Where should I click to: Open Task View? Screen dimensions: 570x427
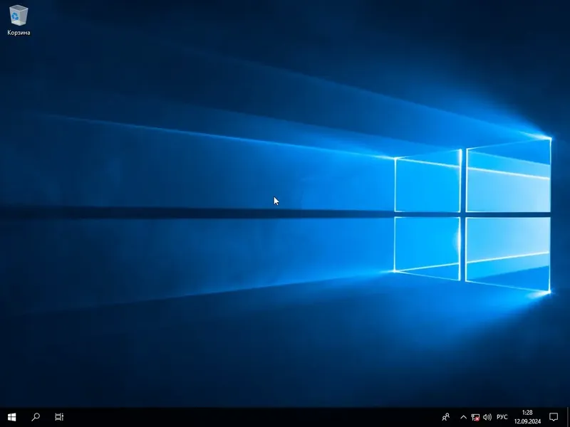coord(61,416)
